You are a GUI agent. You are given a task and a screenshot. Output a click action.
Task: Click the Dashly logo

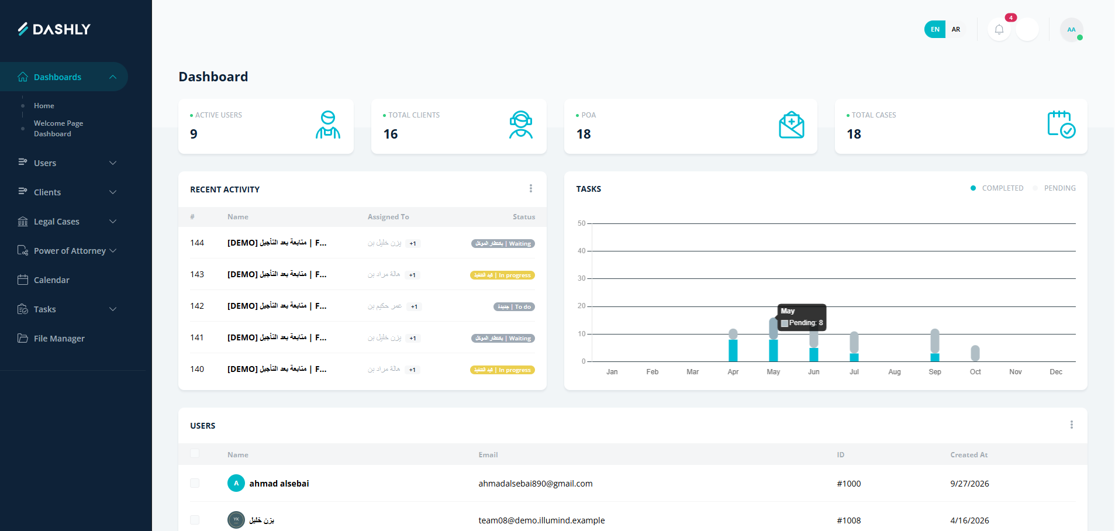54,29
